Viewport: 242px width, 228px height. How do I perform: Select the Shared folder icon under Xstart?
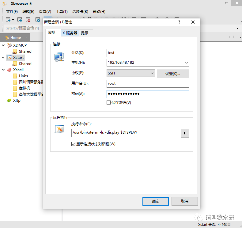coord(15,64)
